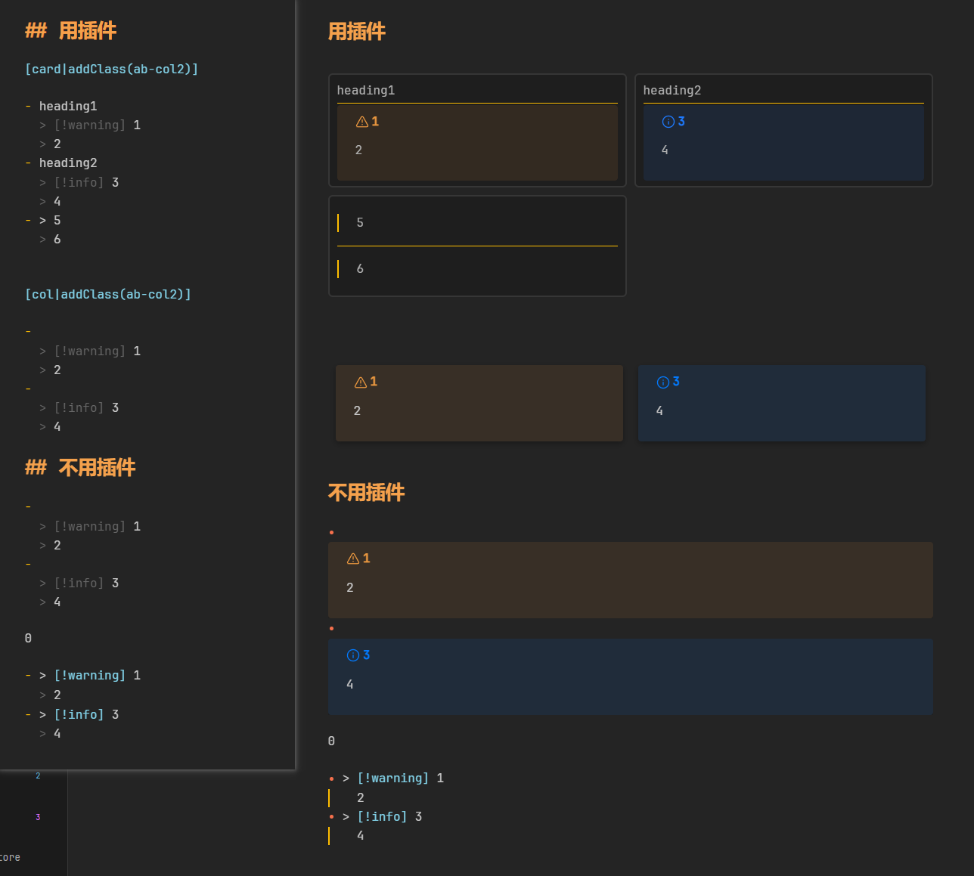Click the heading1 list item in the source pane
The image size is (974, 876).
click(68, 107)
